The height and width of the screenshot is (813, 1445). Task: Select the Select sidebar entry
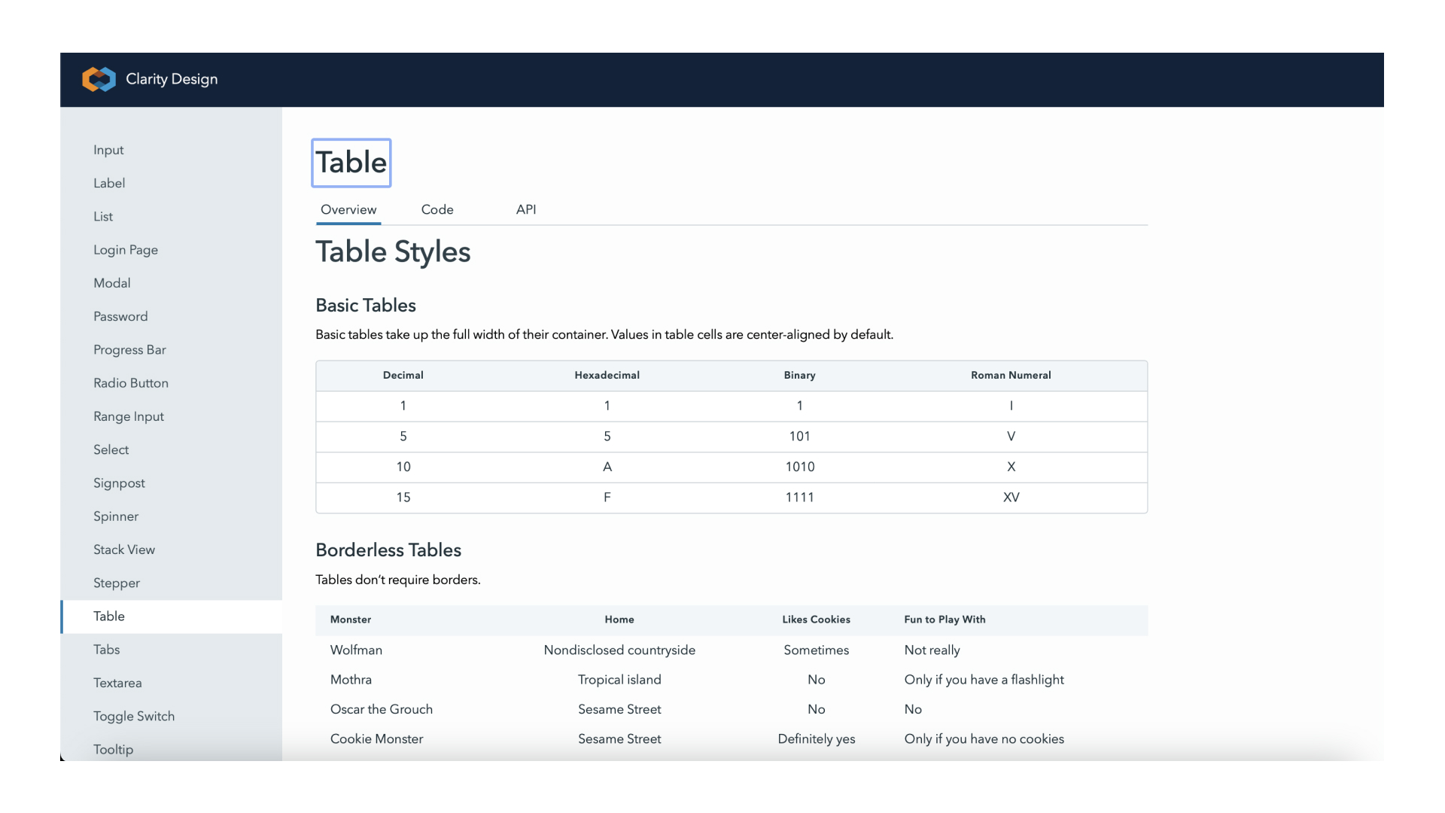pyautogui.click(x=111, y=449)
